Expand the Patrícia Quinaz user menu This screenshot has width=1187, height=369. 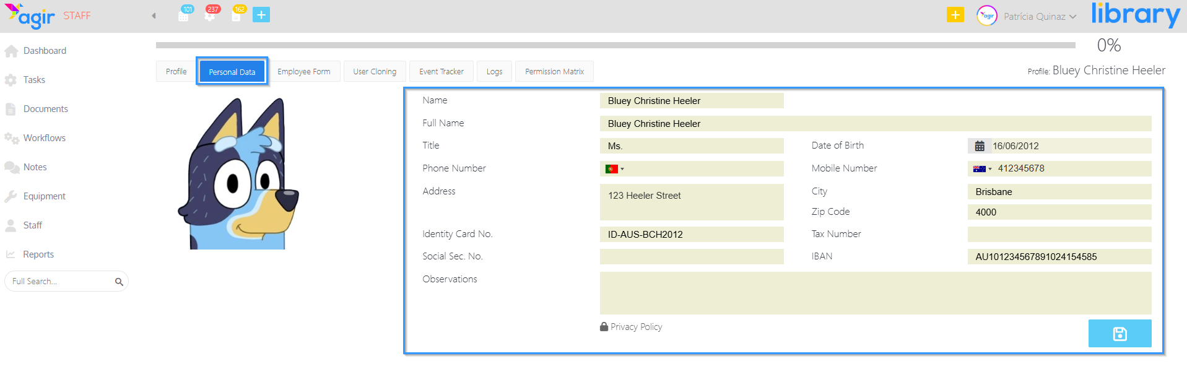pyautogui.click(x=1040, y=17)
